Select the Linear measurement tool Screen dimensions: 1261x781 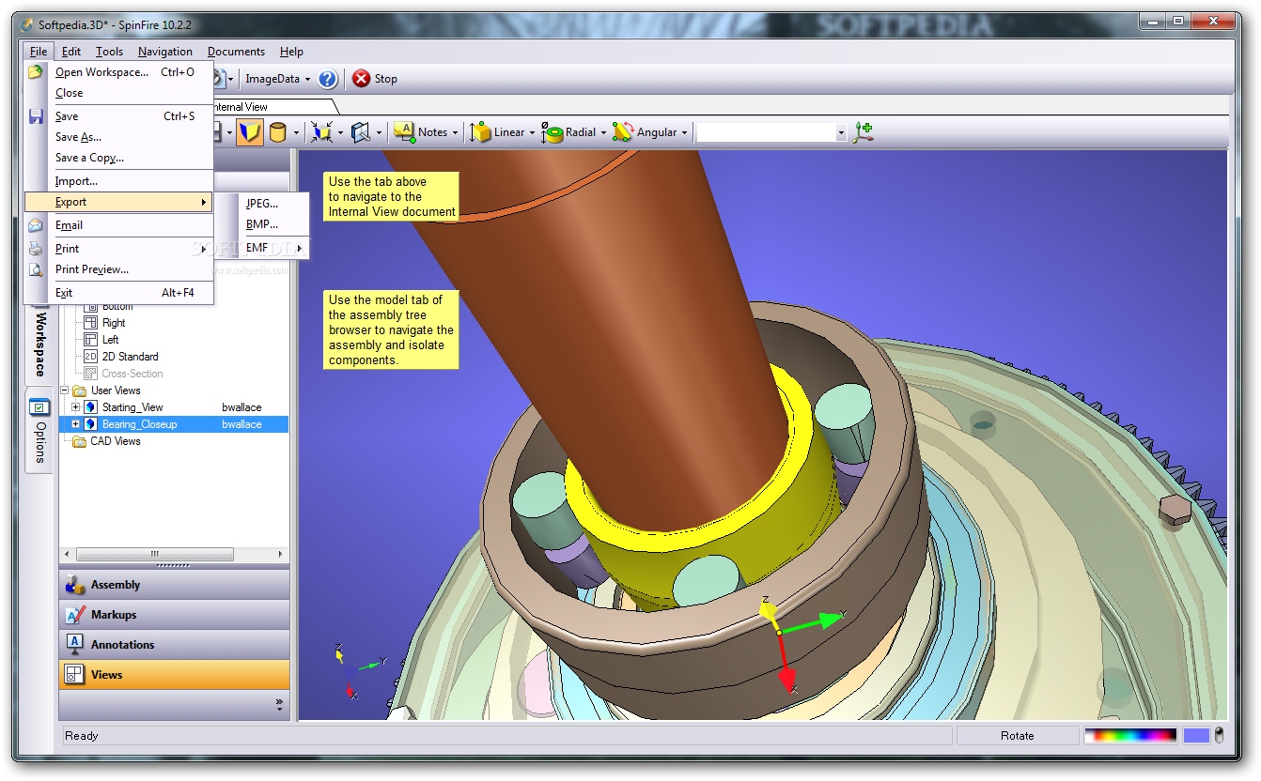pos(497,132)
